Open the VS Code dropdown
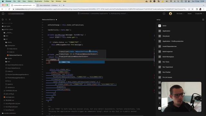 180,14
